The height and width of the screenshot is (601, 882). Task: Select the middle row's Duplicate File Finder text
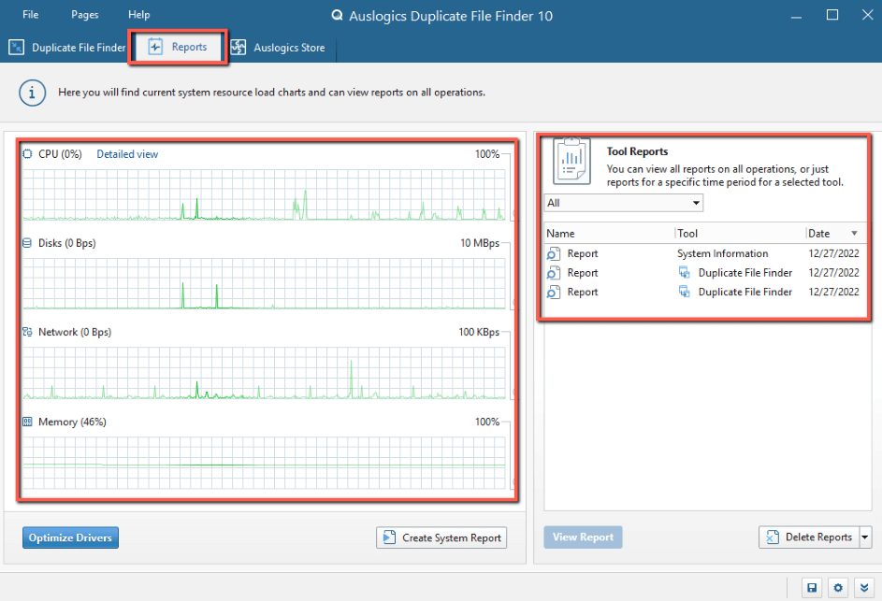click(x=745, y=273)
